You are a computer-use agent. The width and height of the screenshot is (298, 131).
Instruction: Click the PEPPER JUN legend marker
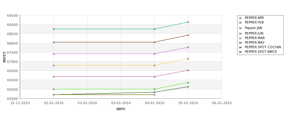tap(240, 34)
